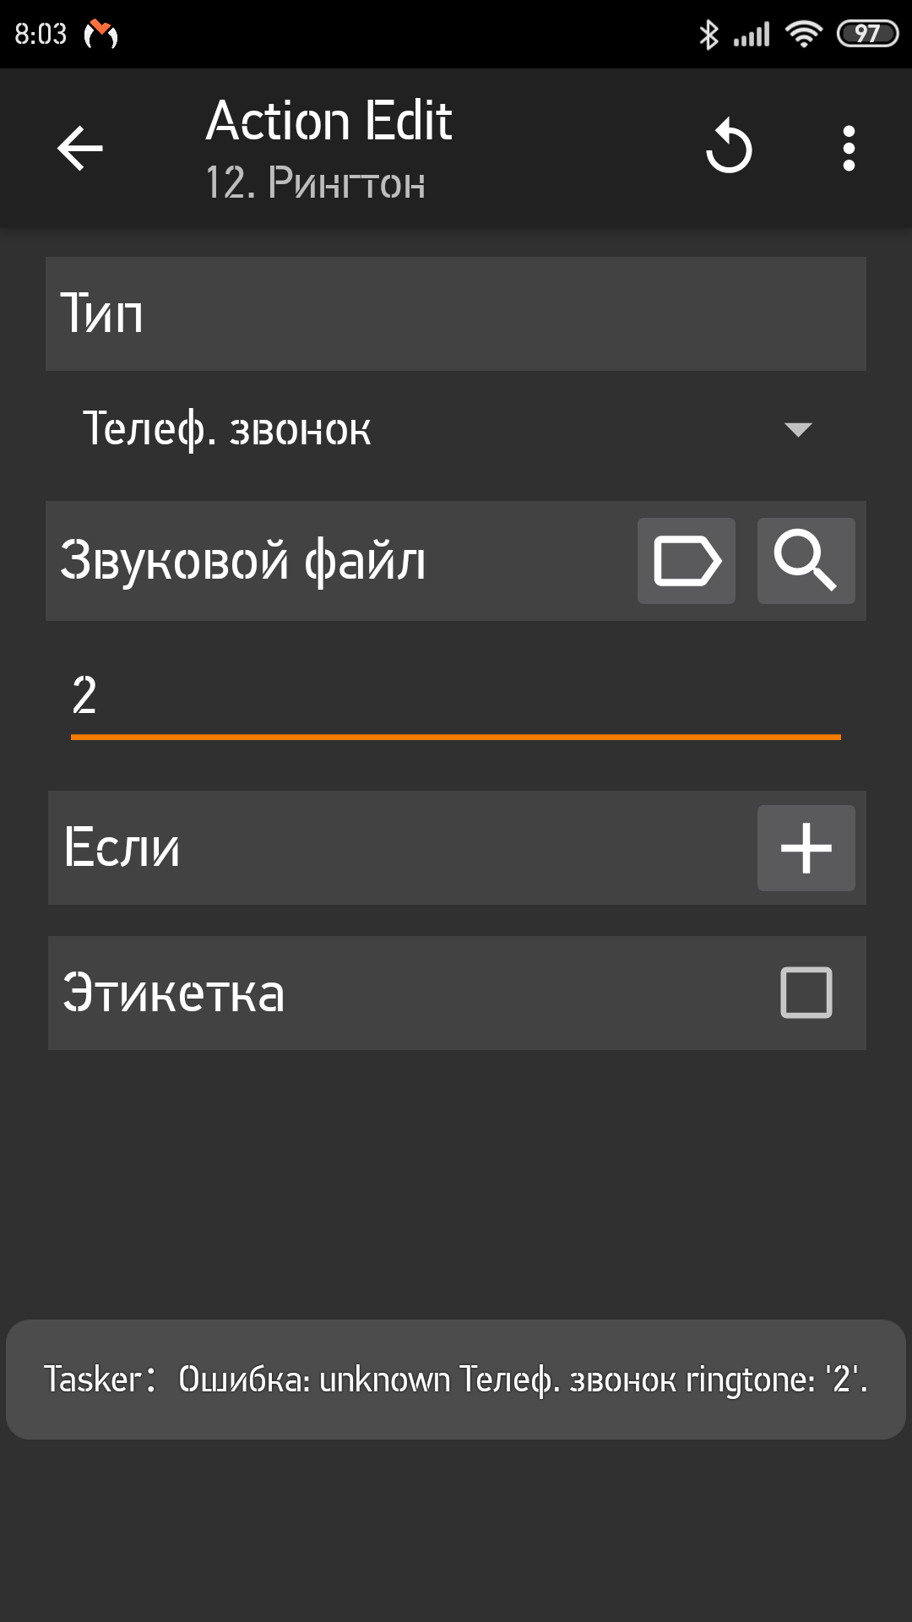Click the Тип section header
This screenshot has width=912, height=1622.
point(101,313)
